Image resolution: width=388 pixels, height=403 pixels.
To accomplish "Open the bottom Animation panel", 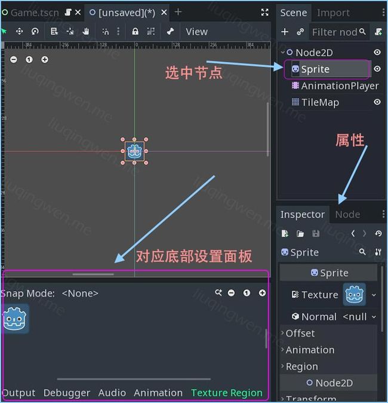I will pos(158,393).
